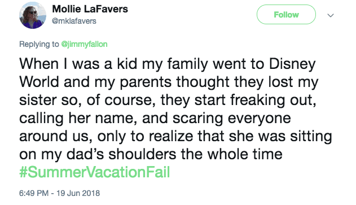
Task: Click the Follow button
Action: [286, 15]
